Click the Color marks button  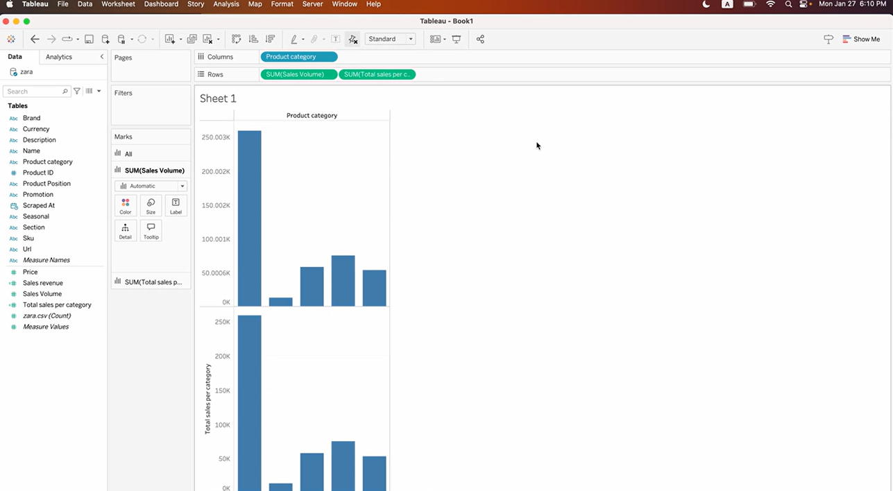(126, 206)
